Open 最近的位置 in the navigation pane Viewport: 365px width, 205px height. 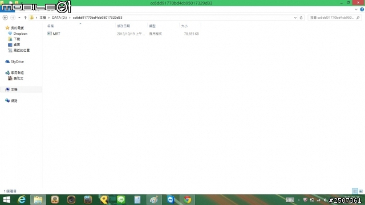[22, 50]
